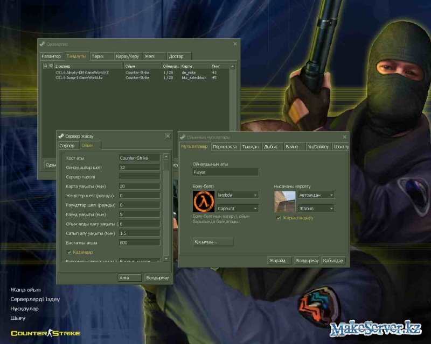431x344 pixels.
Task: Select the Үн/Сөйлеу options tab
Action: pos(318,147)
